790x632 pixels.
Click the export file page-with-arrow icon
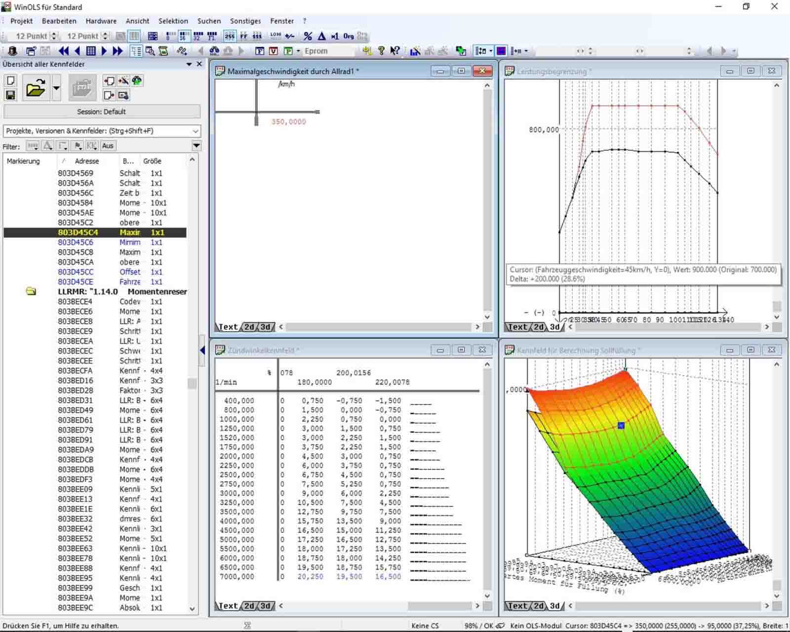pos(109,95)
